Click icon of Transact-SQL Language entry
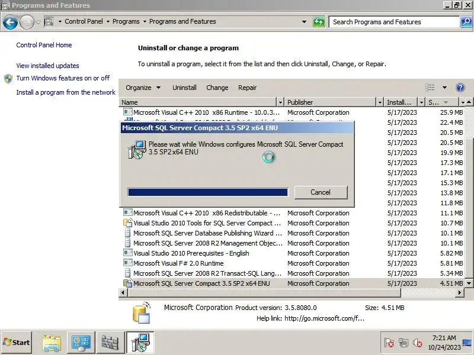The height and width of the screenshot is (355, 474). tap(128, 273)
